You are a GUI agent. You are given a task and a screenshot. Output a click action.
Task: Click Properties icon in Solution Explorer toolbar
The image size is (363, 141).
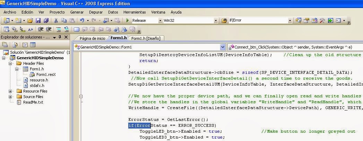[5, 45]
